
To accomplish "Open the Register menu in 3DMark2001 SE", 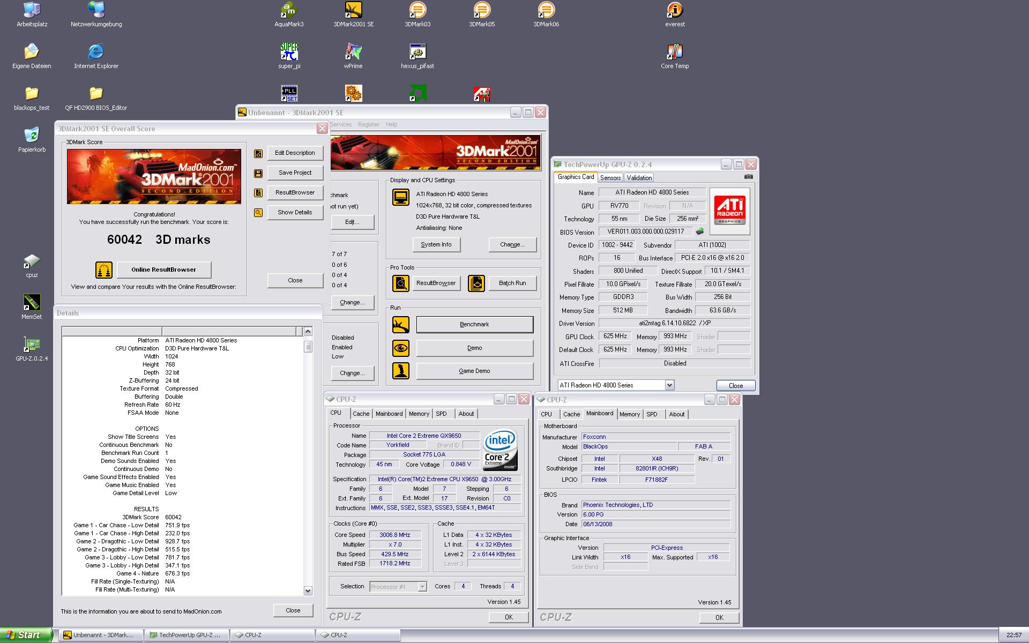I will 369,124.
